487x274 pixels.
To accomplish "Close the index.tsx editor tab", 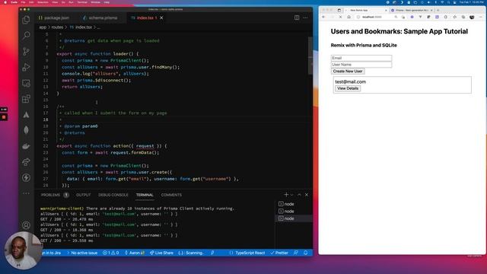I will tap(161, 18).
